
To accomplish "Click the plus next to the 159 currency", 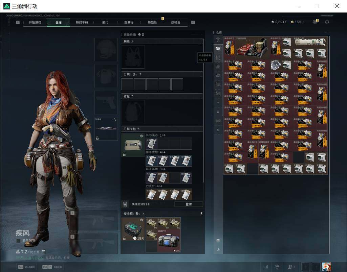I will coord(303,22).
